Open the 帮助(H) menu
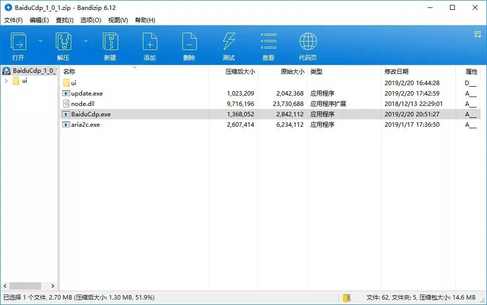 [x=145, y=20]
